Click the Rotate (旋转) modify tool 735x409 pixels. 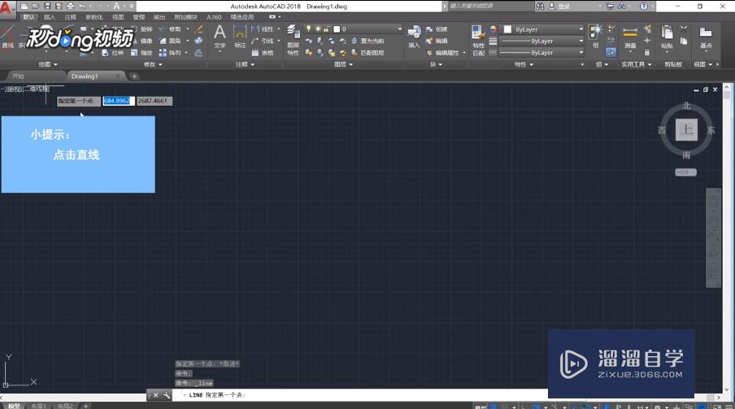click(142, 29)
